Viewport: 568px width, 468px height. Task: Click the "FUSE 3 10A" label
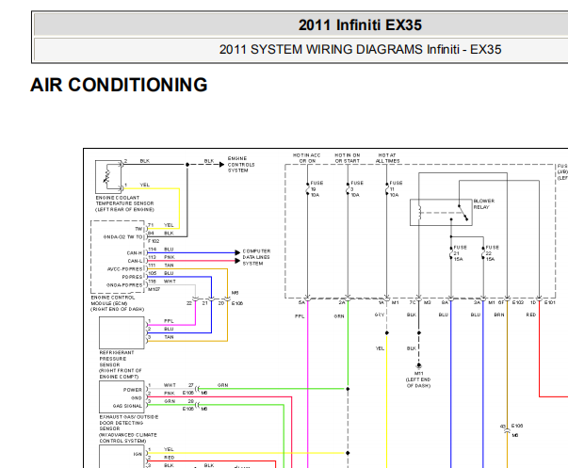356,189
